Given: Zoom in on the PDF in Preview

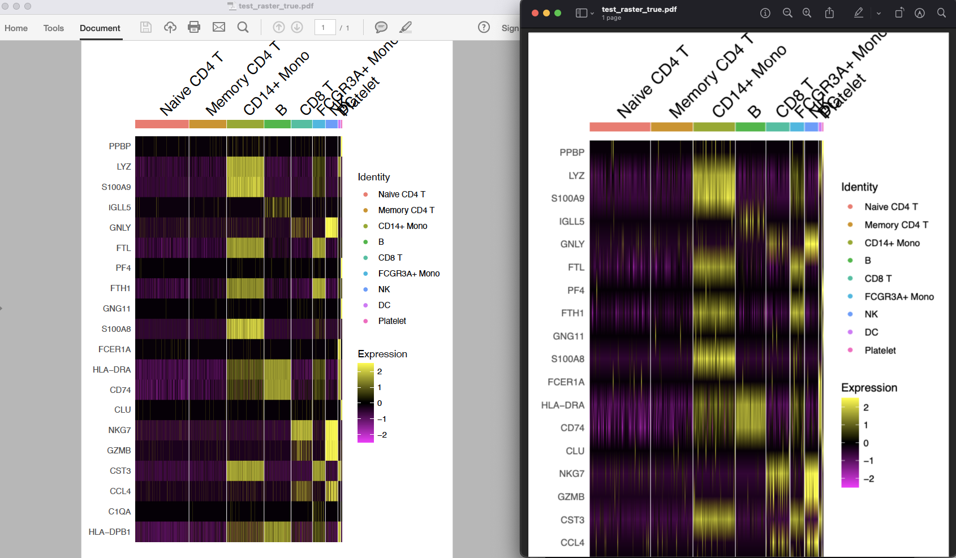Looking at the screenshot, I should click(x=807, y=12).
